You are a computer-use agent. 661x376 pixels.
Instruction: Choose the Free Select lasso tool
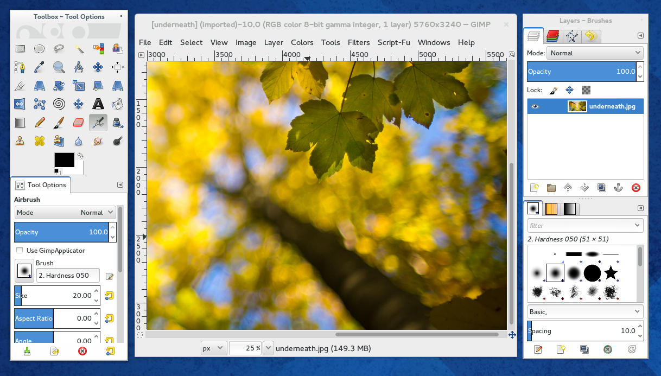click(59, 49)
